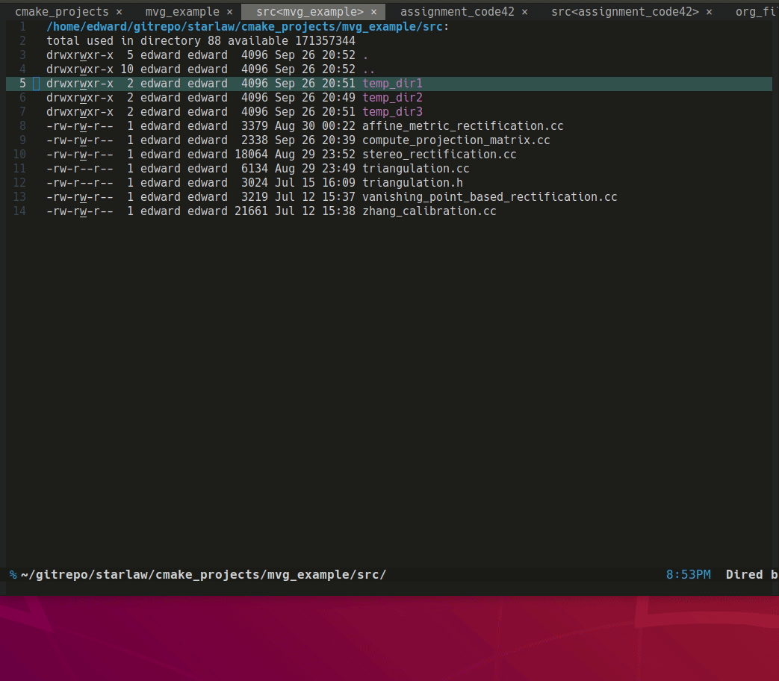This screenshot has height=681, width=779.
Task: Select the src<mvg_example> tab
Action: point(309,12)
